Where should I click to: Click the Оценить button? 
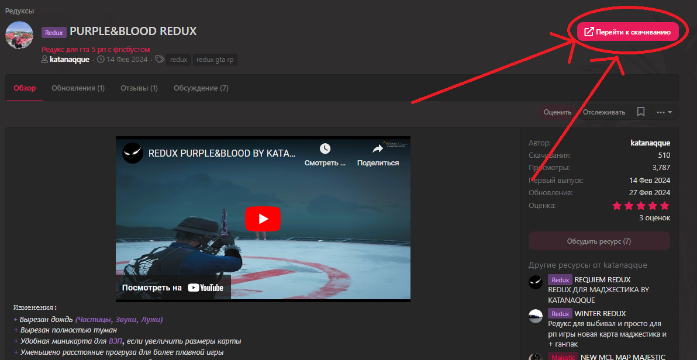point(557,112)
